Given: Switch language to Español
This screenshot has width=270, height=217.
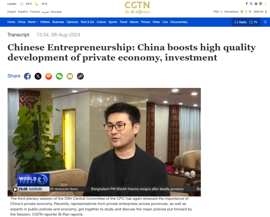Looking at the screenshot, I should [23, 12].
